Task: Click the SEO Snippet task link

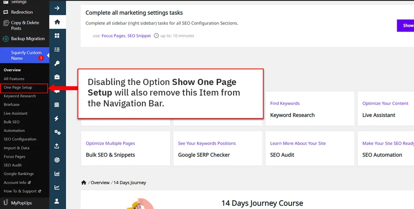Action: point(139,36)
